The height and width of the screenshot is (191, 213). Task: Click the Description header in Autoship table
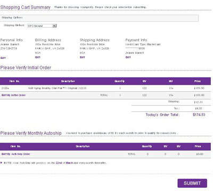[83, 146]
